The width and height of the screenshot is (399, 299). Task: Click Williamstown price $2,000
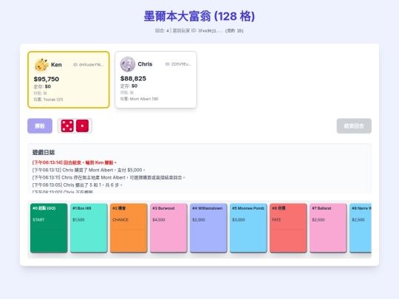click(x=199, y=220)
